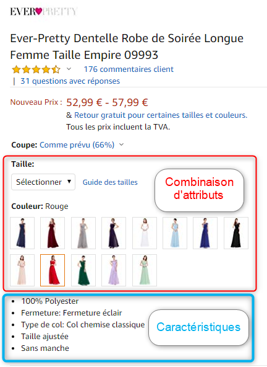Select the burgundy dress color swatch
The width and height of the screenshot is (267, 367).
click(53, 233)
